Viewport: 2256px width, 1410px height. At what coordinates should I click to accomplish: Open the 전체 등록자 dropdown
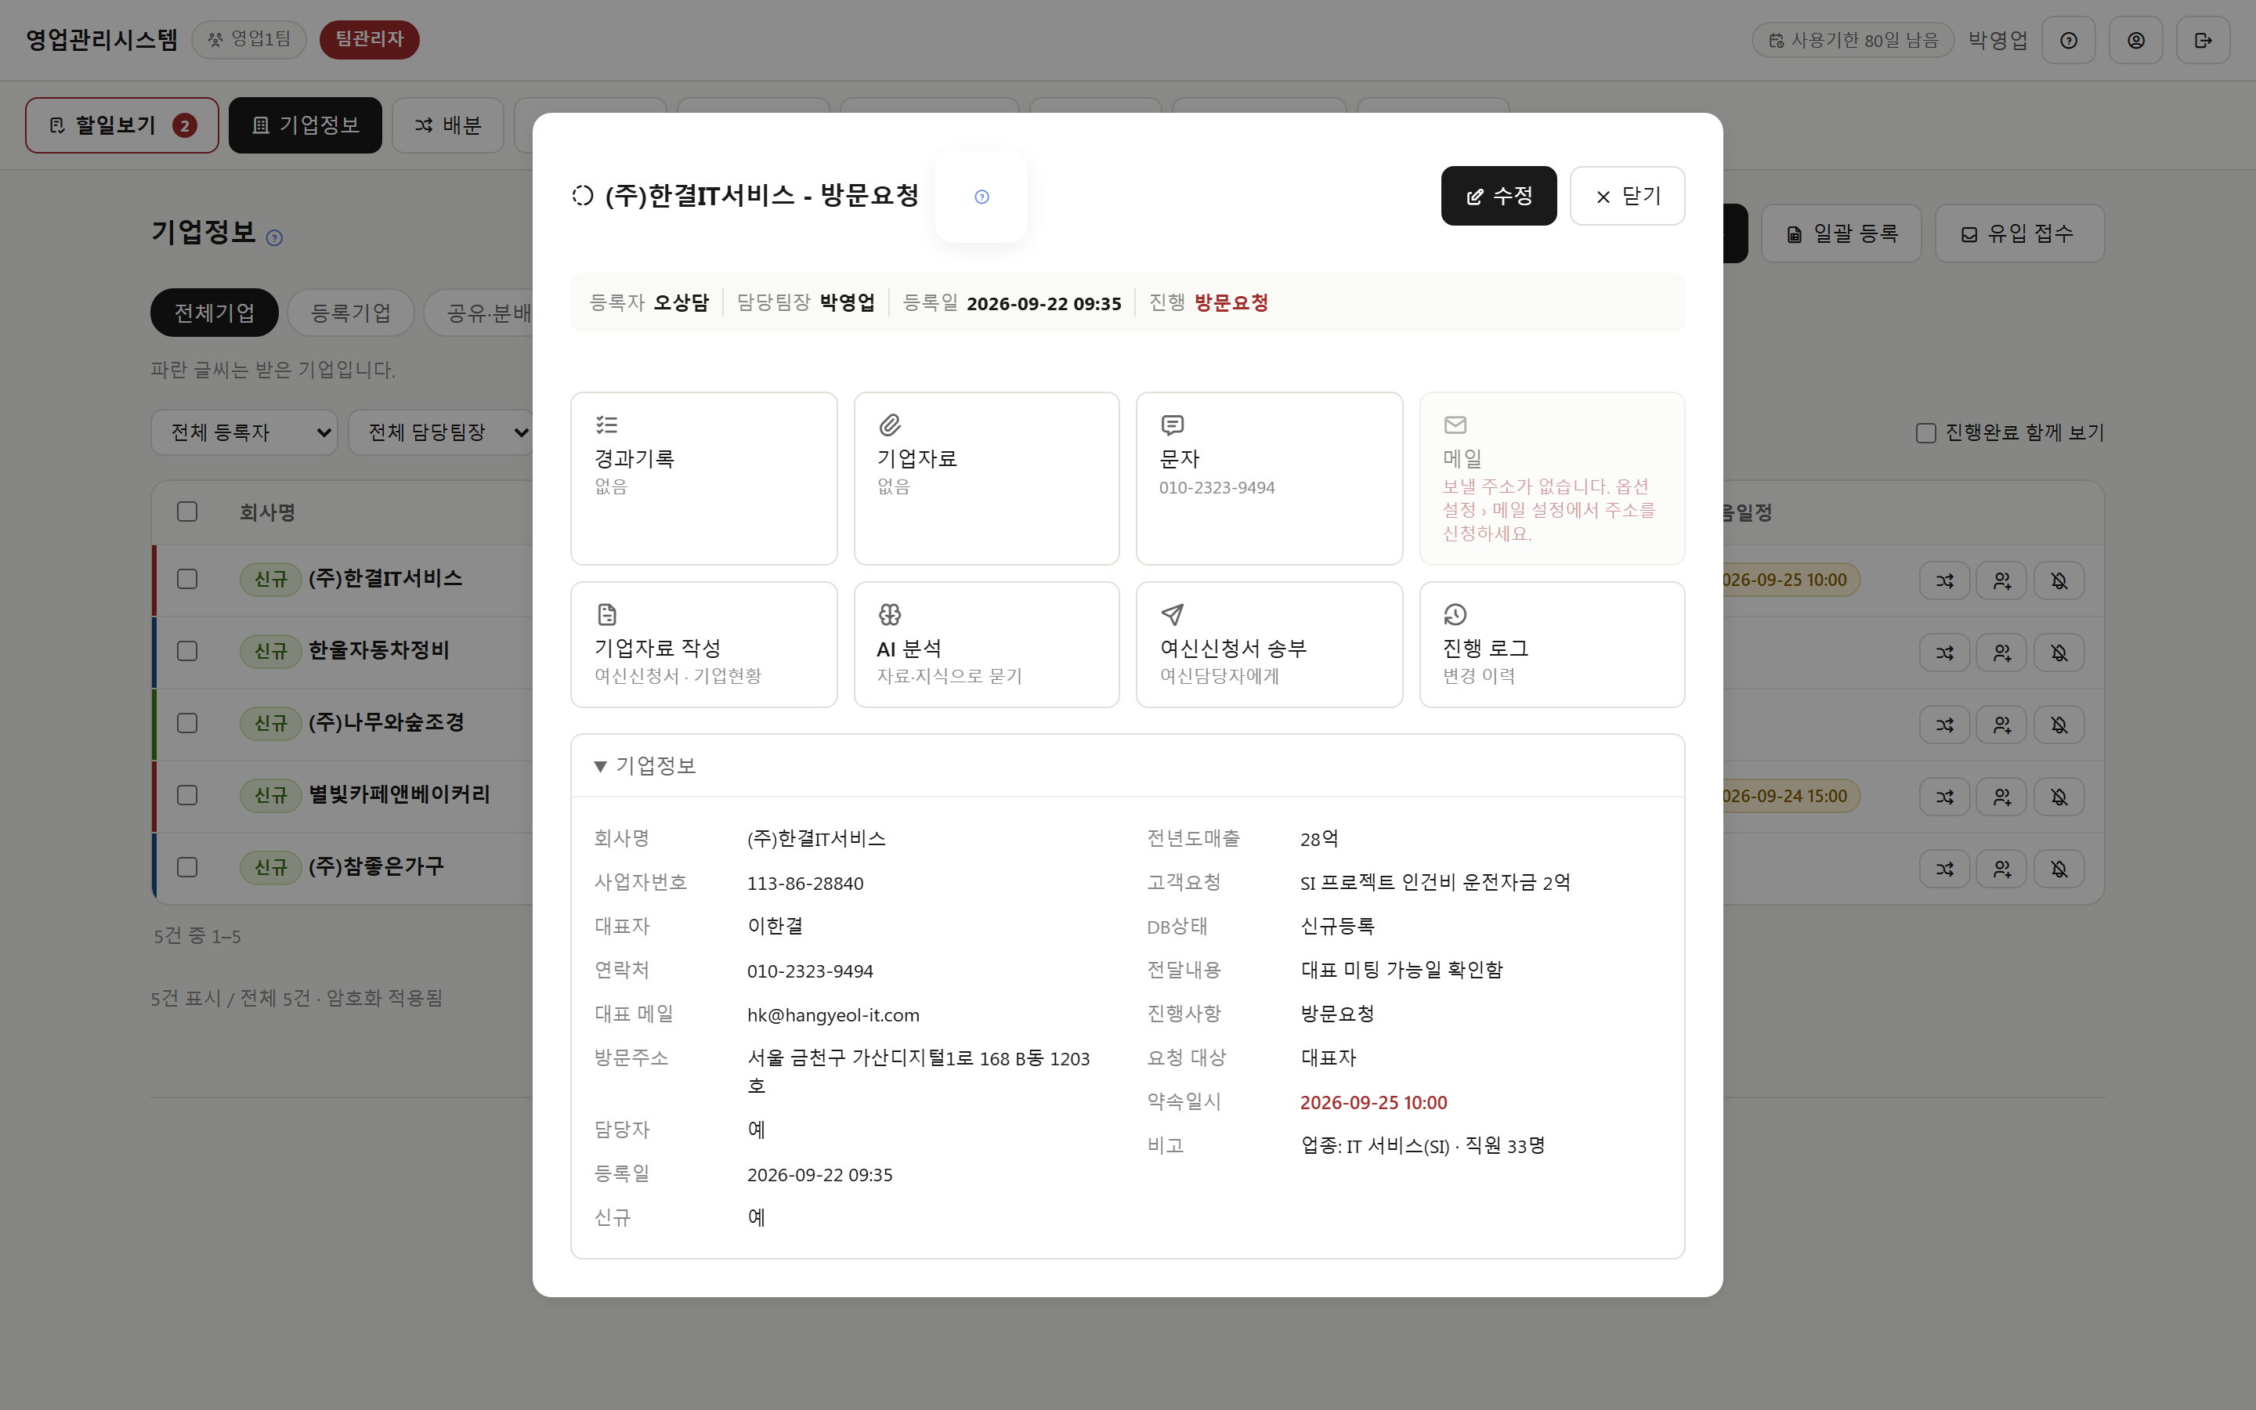(244, 432)
